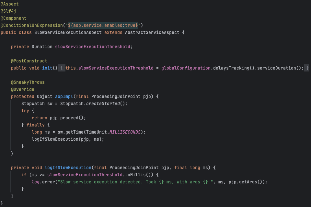
Task: Place cursor on @Component annotation
Action: tap(13, 18)
